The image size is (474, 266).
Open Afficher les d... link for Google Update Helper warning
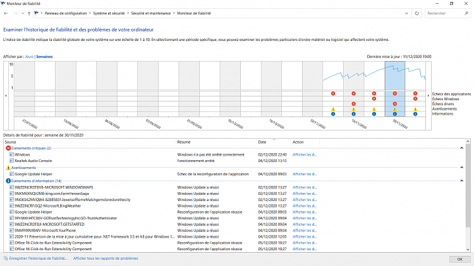[305, 174]
